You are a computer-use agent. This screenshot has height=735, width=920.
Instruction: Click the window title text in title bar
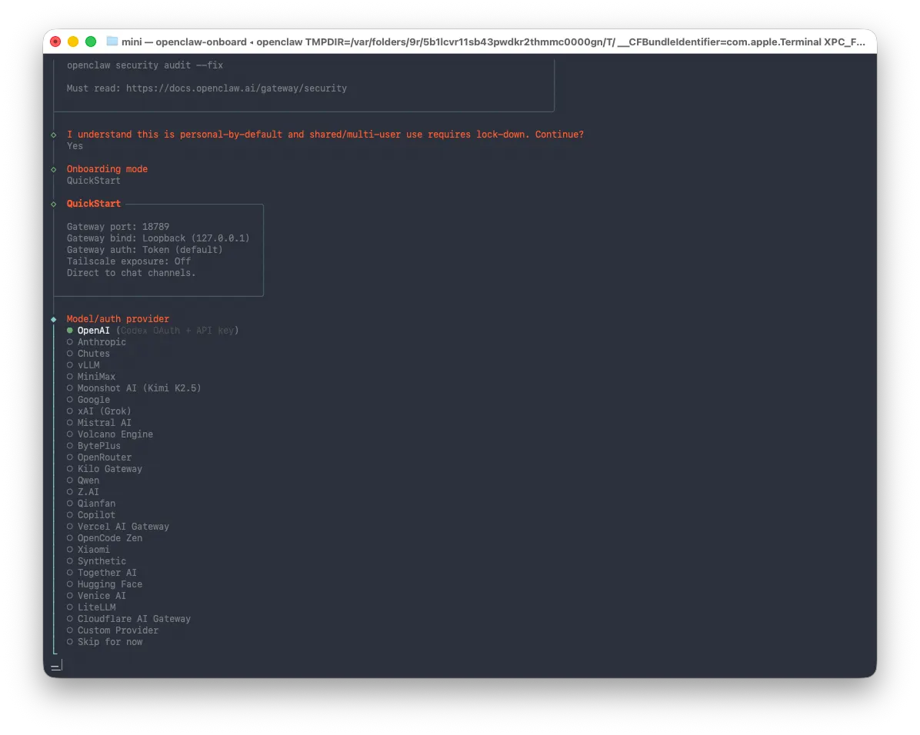click(493, 42)
